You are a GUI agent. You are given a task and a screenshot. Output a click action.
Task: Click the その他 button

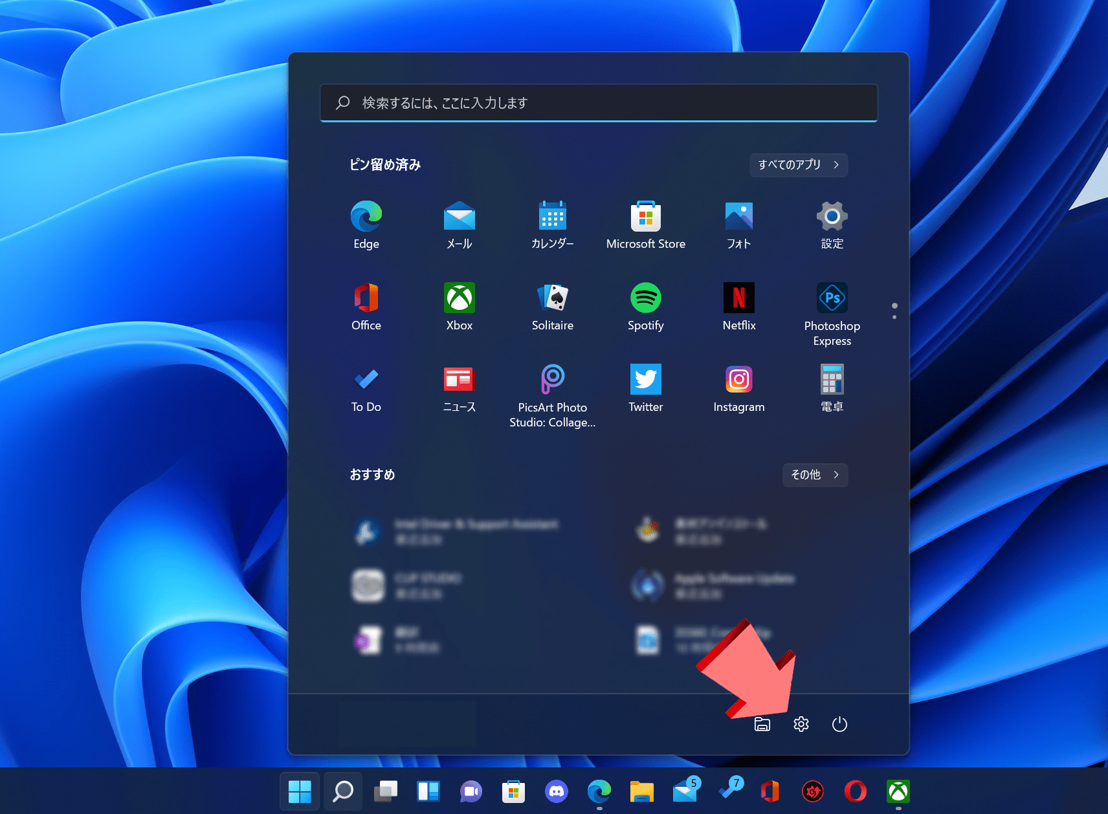tap(815, 475)
